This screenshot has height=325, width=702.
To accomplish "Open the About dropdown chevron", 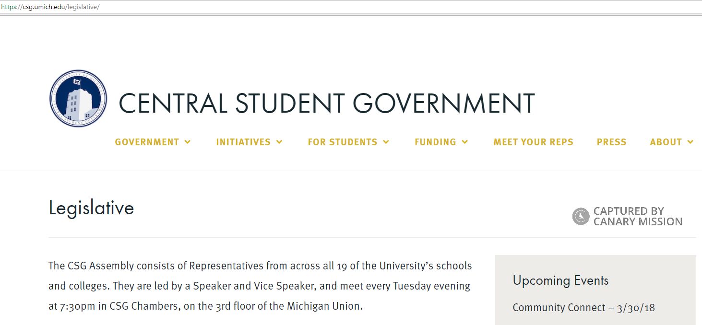I will click(x=690, y=142).
